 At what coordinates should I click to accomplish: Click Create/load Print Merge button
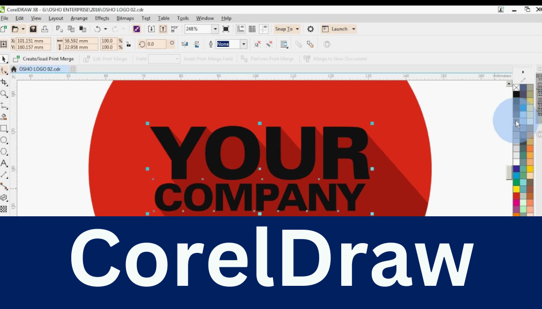pos(44,59)
